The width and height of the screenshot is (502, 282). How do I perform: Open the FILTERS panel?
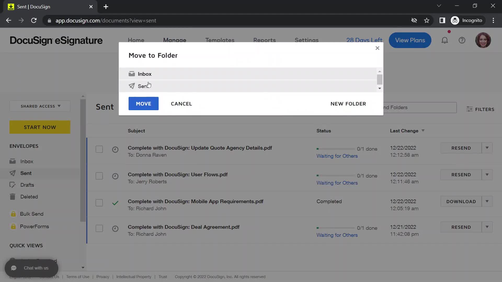480,109
